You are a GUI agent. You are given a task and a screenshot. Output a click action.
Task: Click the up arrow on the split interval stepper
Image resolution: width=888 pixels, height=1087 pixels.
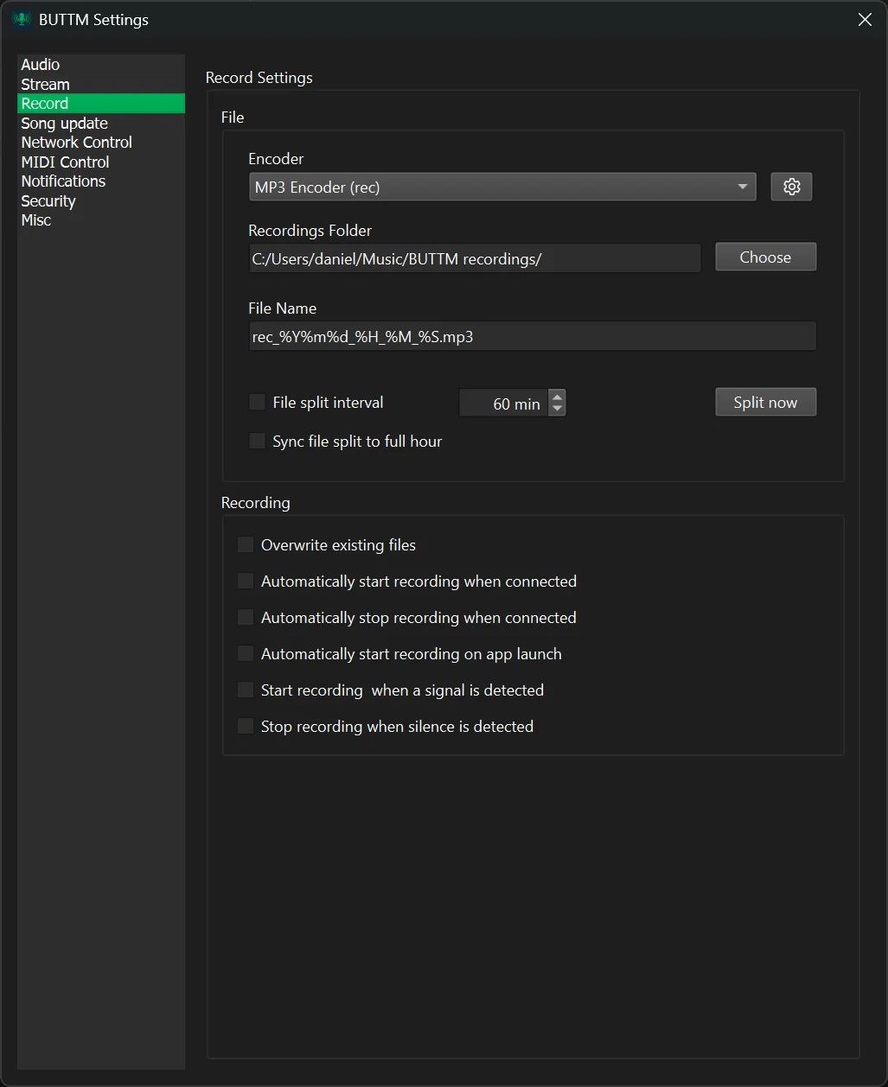pyautogui.click(x=557, y=397)
